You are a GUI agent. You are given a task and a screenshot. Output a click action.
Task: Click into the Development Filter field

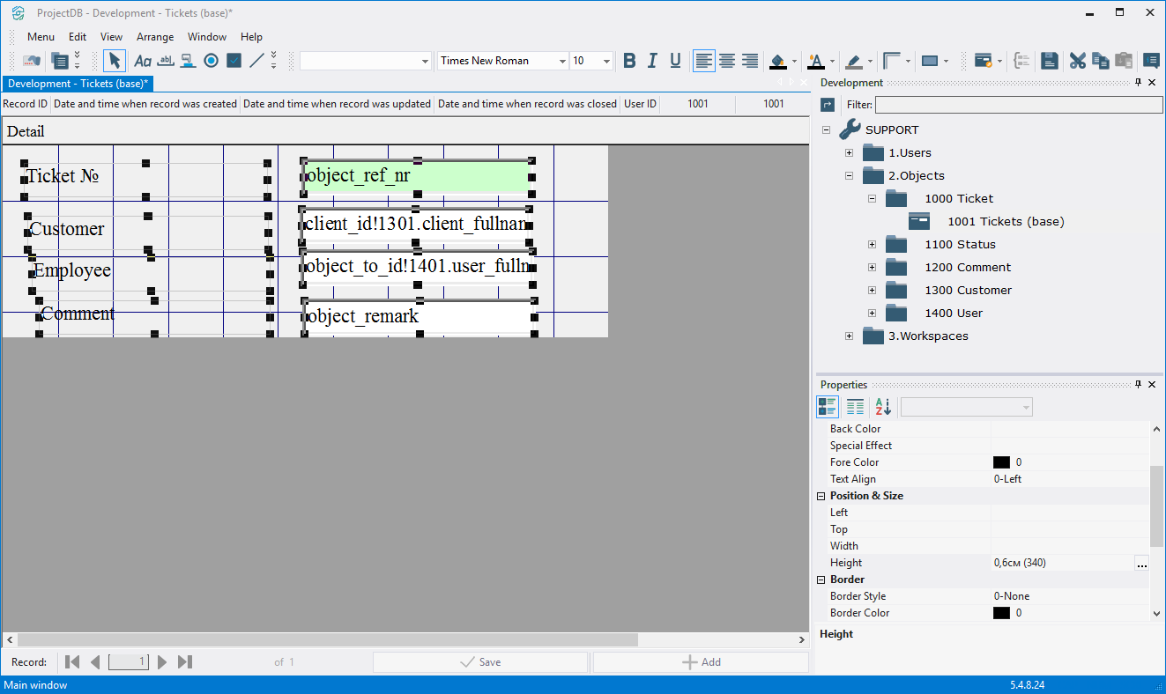(1018, 105)
